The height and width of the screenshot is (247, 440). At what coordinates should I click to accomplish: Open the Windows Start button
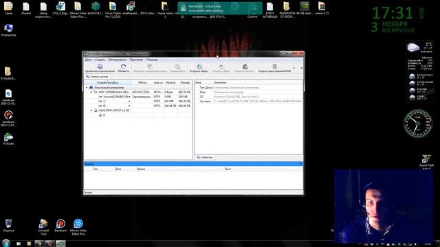(6, 243)
